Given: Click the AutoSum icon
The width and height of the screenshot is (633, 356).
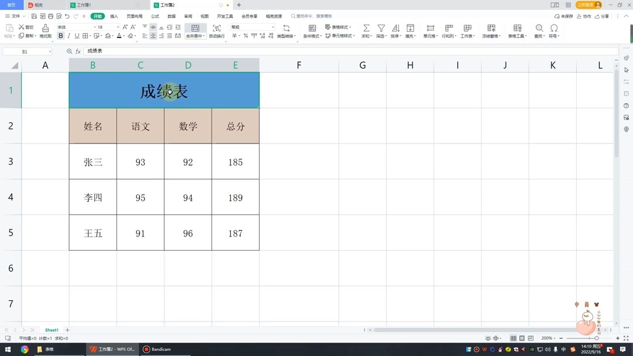Looking at the screenshot, I should (x=366, y=29).
